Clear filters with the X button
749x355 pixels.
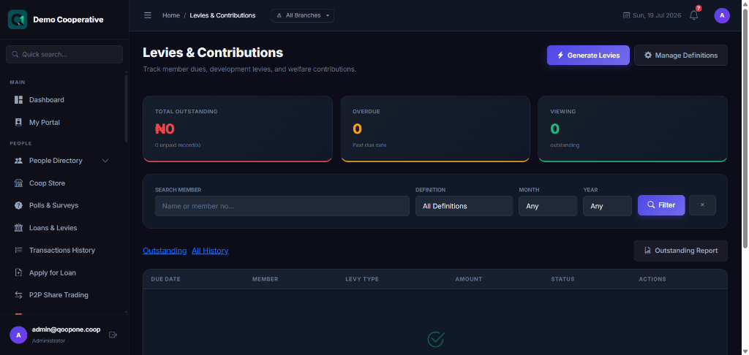[702, 205]
